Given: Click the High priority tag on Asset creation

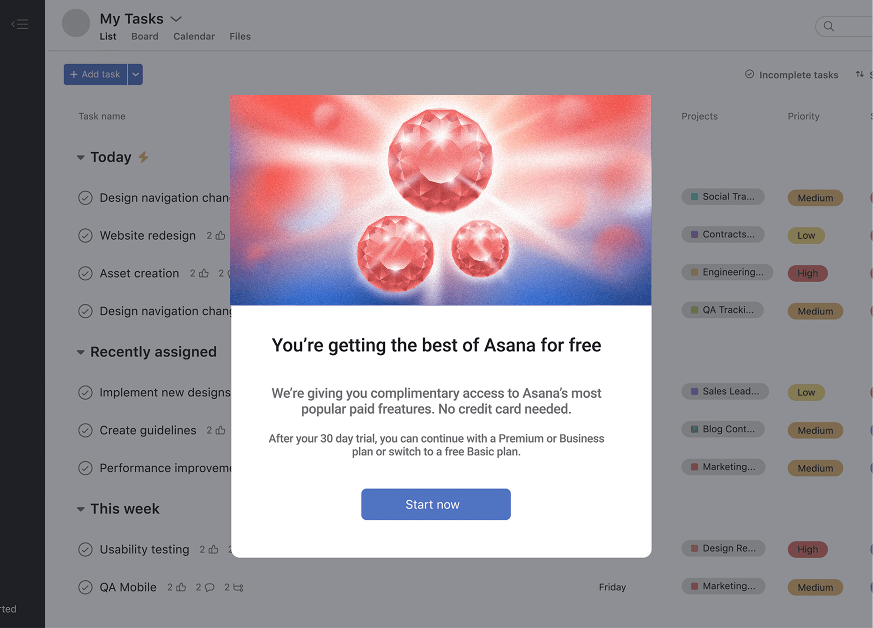Looking at the screenshot, I should click(807, 273).
